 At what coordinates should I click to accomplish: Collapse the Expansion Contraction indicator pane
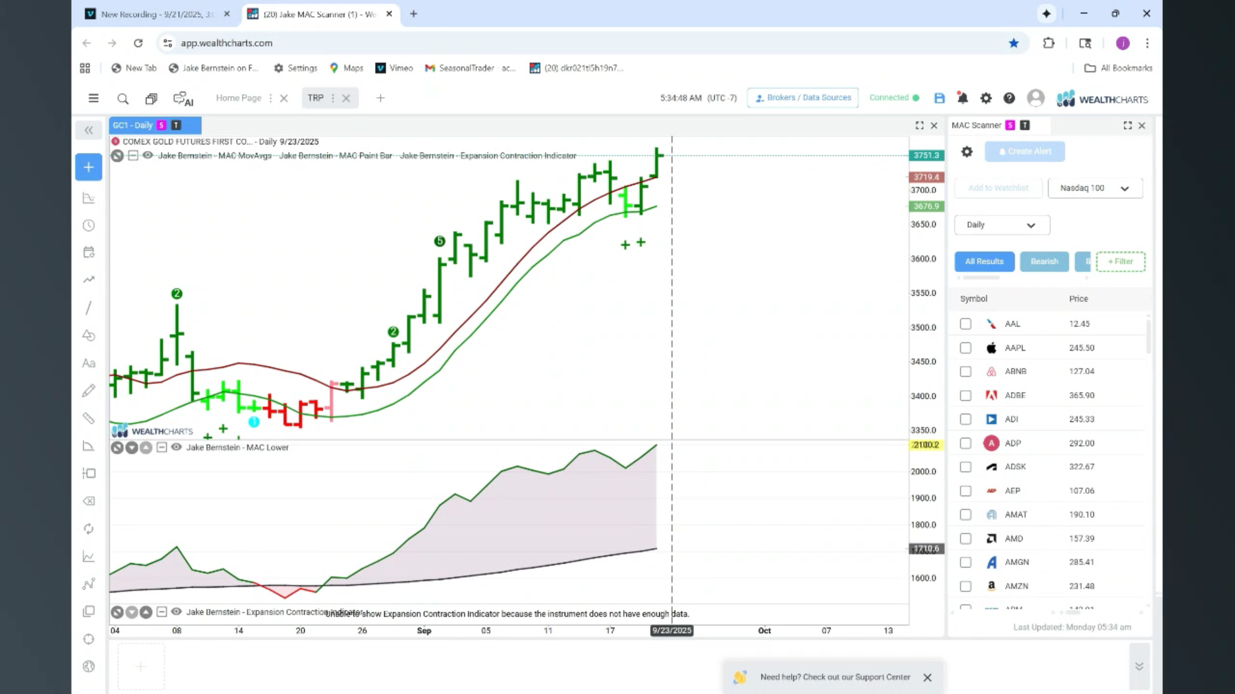(x=161, y=612)
